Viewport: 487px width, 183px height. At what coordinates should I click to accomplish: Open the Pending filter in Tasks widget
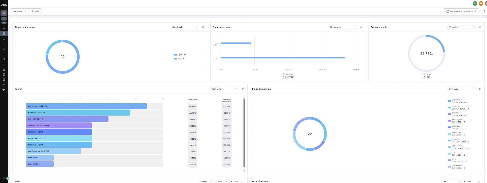click(205, 181)
